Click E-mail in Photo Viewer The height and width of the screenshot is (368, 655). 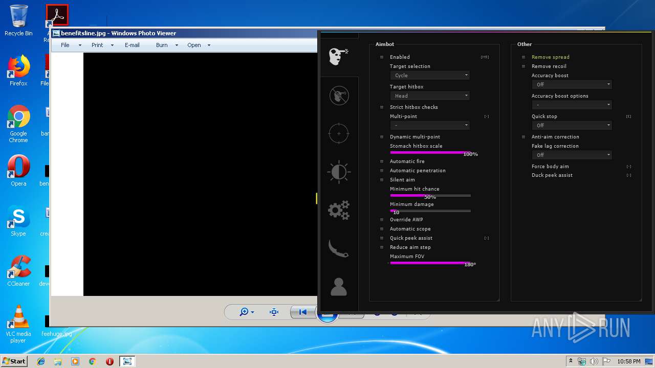[132, 45]
